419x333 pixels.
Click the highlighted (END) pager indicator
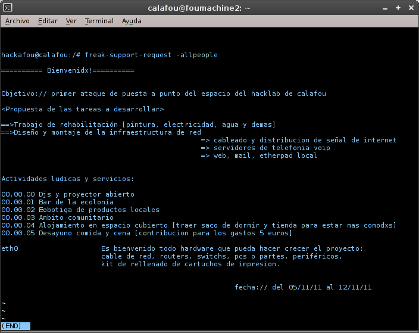click(15, 326)
